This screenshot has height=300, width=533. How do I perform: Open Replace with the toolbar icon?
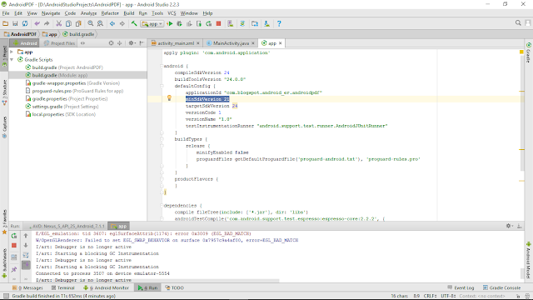click(x=100, y=23)
